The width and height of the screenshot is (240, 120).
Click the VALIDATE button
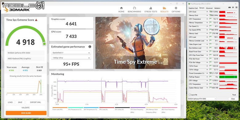[x=26, y=108]
